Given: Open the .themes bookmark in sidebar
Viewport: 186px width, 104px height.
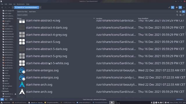Looking at the screenshot, I should (x=7, y=76).
